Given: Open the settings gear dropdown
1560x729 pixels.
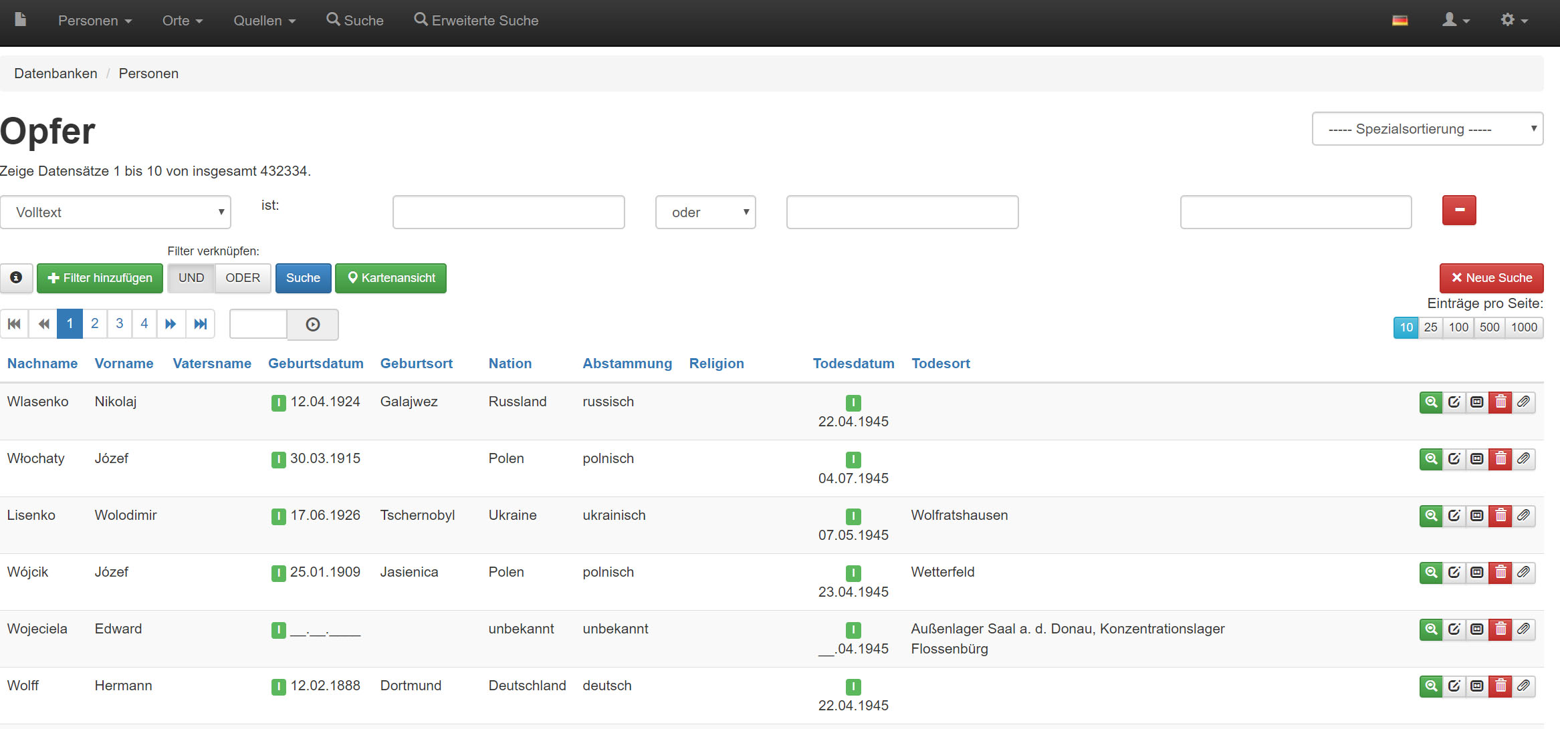Looking at the screenshot, I should (x=1514, y=20).
